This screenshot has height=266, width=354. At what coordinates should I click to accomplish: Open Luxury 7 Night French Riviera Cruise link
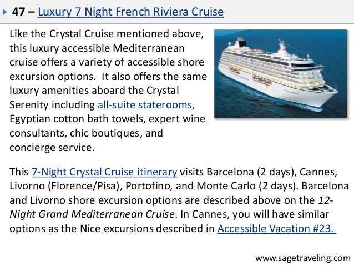[x=131, y=12]
